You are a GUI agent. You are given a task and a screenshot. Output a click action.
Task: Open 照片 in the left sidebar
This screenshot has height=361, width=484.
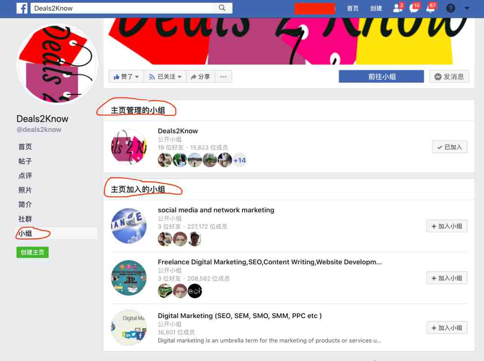(25, 190)
